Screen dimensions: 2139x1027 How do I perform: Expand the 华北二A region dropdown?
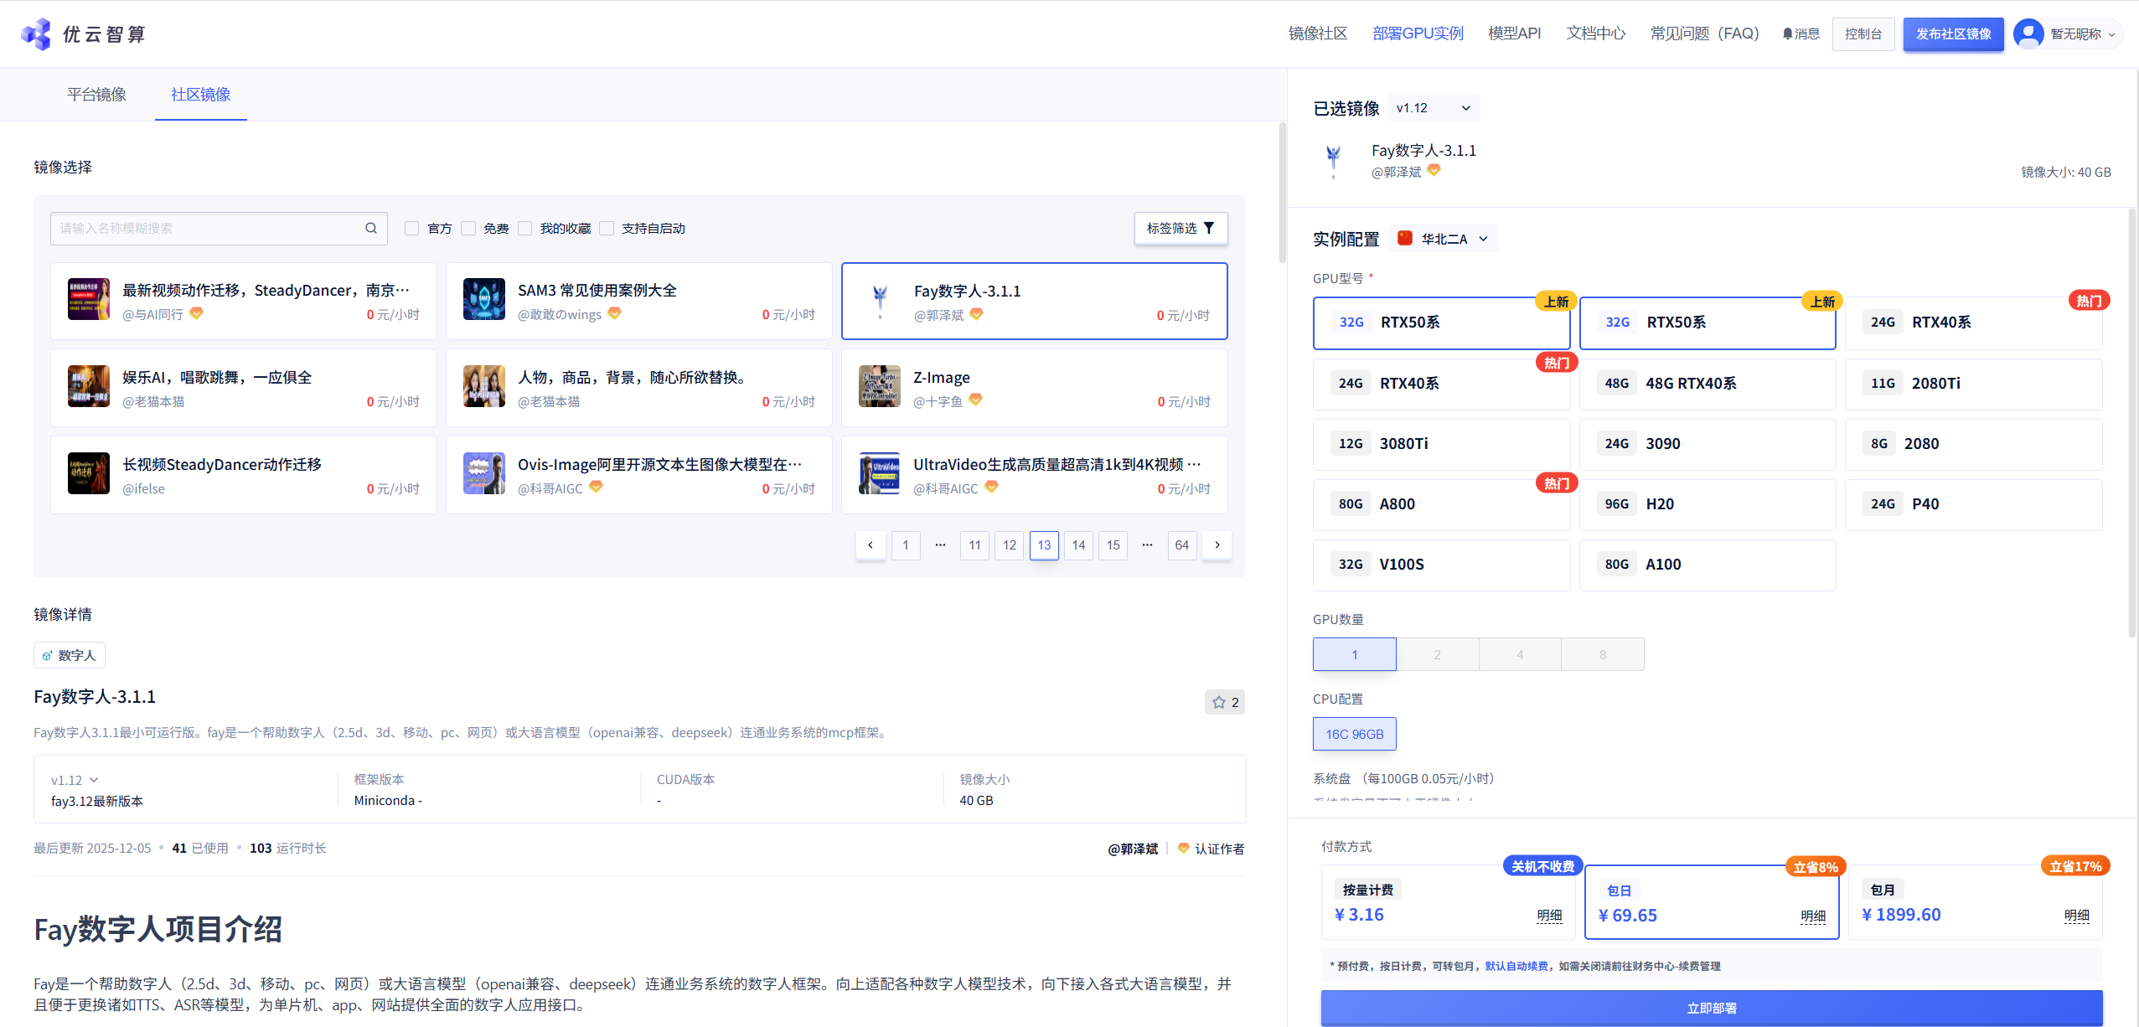1444,239
